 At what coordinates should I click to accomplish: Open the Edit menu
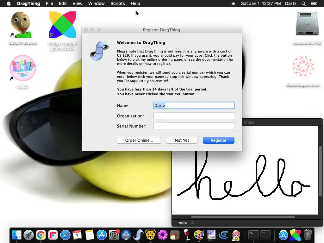(63, 3)
